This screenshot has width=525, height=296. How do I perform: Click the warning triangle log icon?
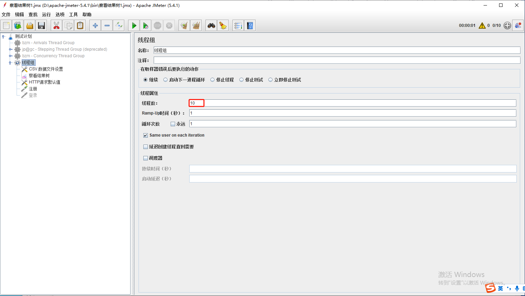[482, 26]
